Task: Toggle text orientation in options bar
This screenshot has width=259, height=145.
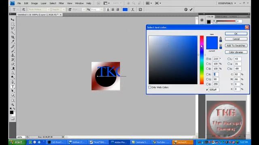Action: tap(23, 10)
